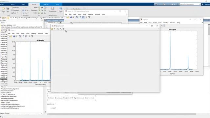Select PCG_Segmentation_Signal.wav in file list
Image resolution: width=210 pixels, height=118 pixels.
coord(10,89)
